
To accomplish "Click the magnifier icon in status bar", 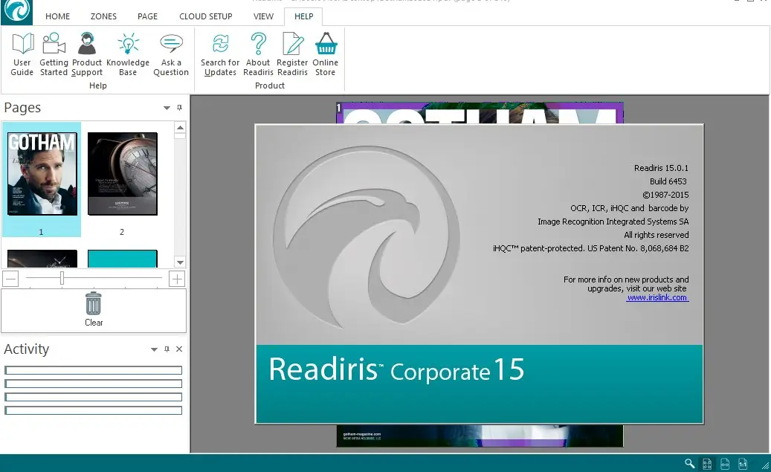I will click(x=690, y=463).
